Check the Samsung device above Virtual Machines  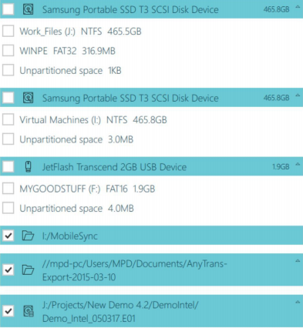8,98
